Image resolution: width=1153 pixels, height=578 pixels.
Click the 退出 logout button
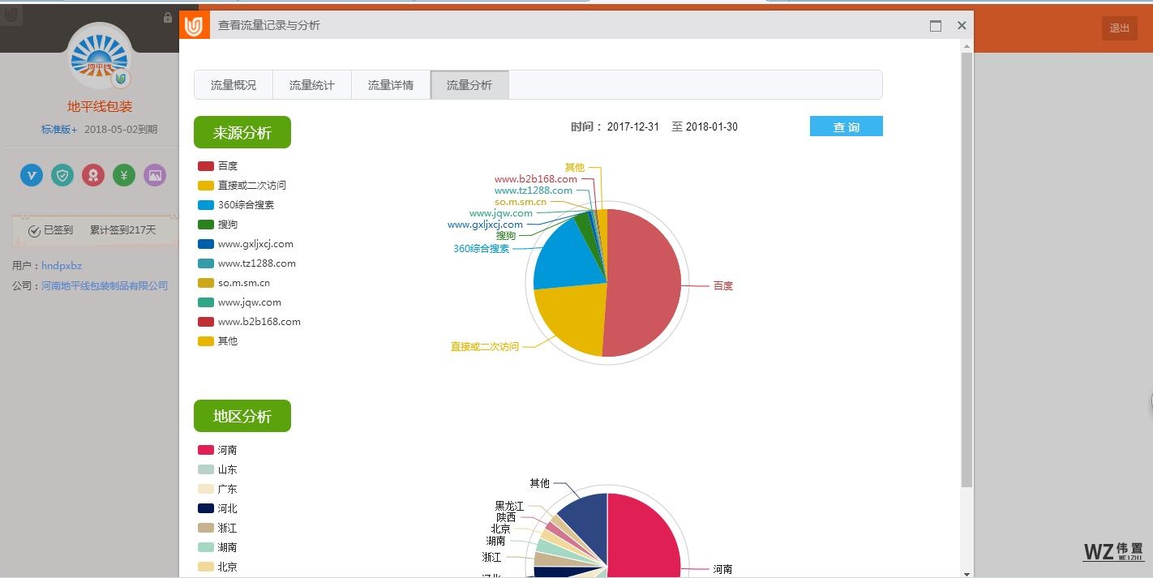click(1119, 28)
